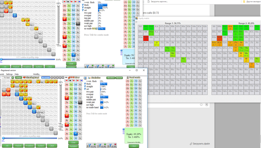Click the No weight button
The width and height of the screenshot is (261, 148).
point(45,78)
